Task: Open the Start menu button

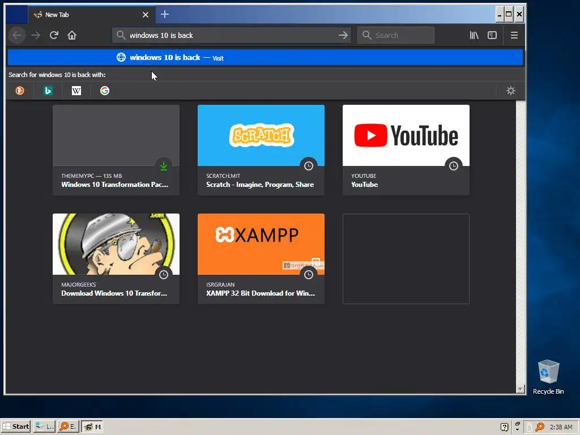Action: 15,427
